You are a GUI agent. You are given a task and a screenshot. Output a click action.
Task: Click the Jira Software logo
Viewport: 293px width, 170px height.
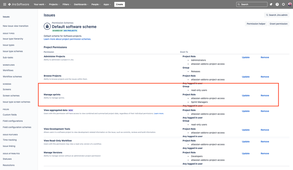coord(18,4)
